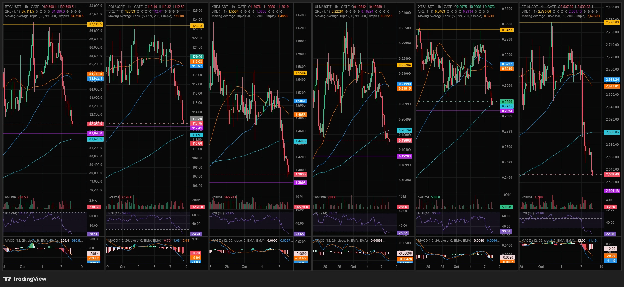Select the yellow 2,776.06 label in ETH chart
Image resolution: width=624 pixels, height=287 pixels.
click(612, 22)
